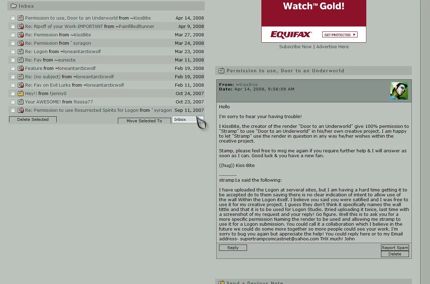The width and height of the screenshot is (430, 284).
Task: Click KissBite's avatar thumbnail
Action: tap(399, 91)
